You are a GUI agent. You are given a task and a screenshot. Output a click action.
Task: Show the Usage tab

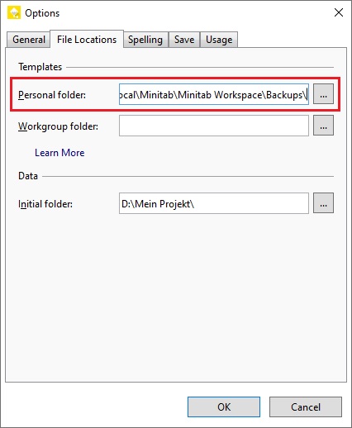[x=219, y=40]
